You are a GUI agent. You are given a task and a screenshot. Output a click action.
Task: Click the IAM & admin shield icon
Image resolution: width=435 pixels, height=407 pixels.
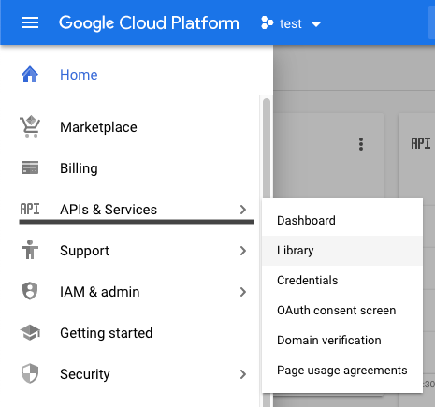(x=30, y=291)
